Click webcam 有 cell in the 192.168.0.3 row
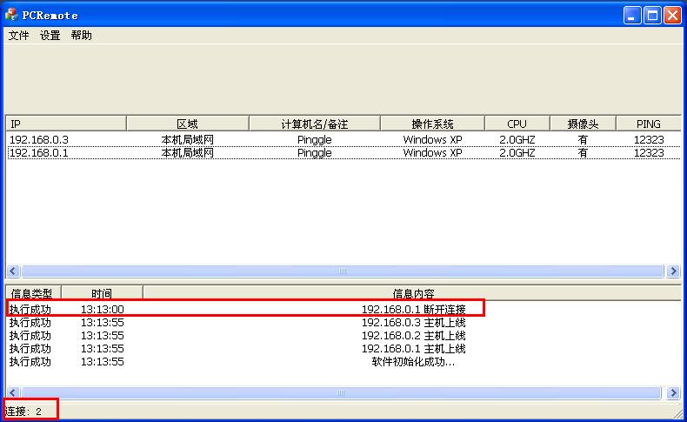 tap(583, 140)
